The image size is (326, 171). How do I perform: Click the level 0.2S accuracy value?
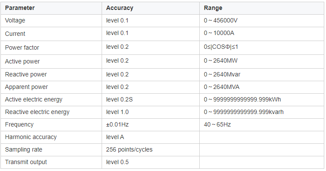[x=119, y=99]
